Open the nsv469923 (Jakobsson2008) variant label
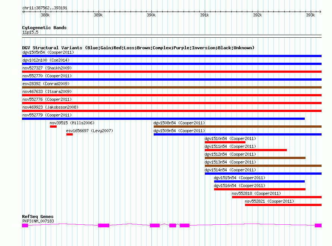Viewport: 332px width, 246px height. (50, 107)
